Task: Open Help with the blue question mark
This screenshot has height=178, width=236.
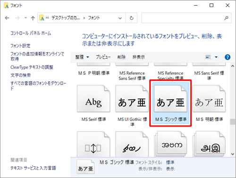Action: 228,57
